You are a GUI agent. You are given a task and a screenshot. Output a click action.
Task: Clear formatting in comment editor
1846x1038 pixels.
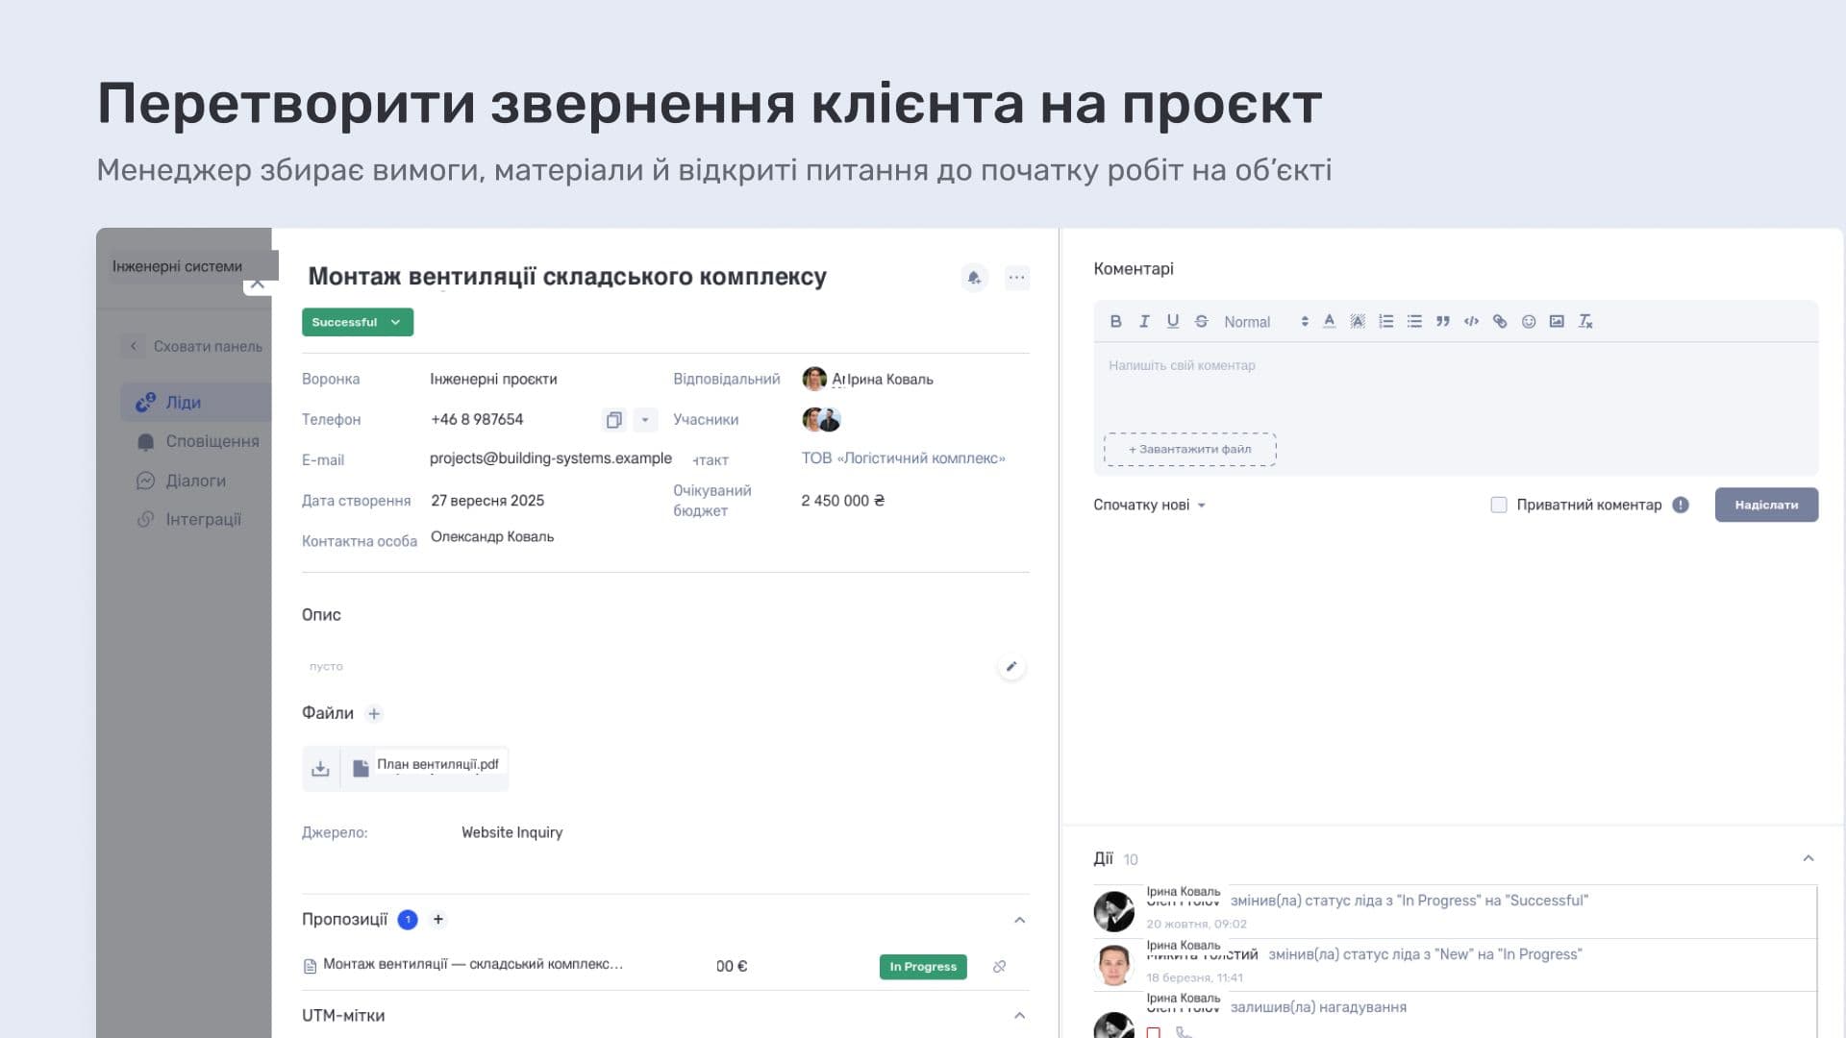[1585, 322]
